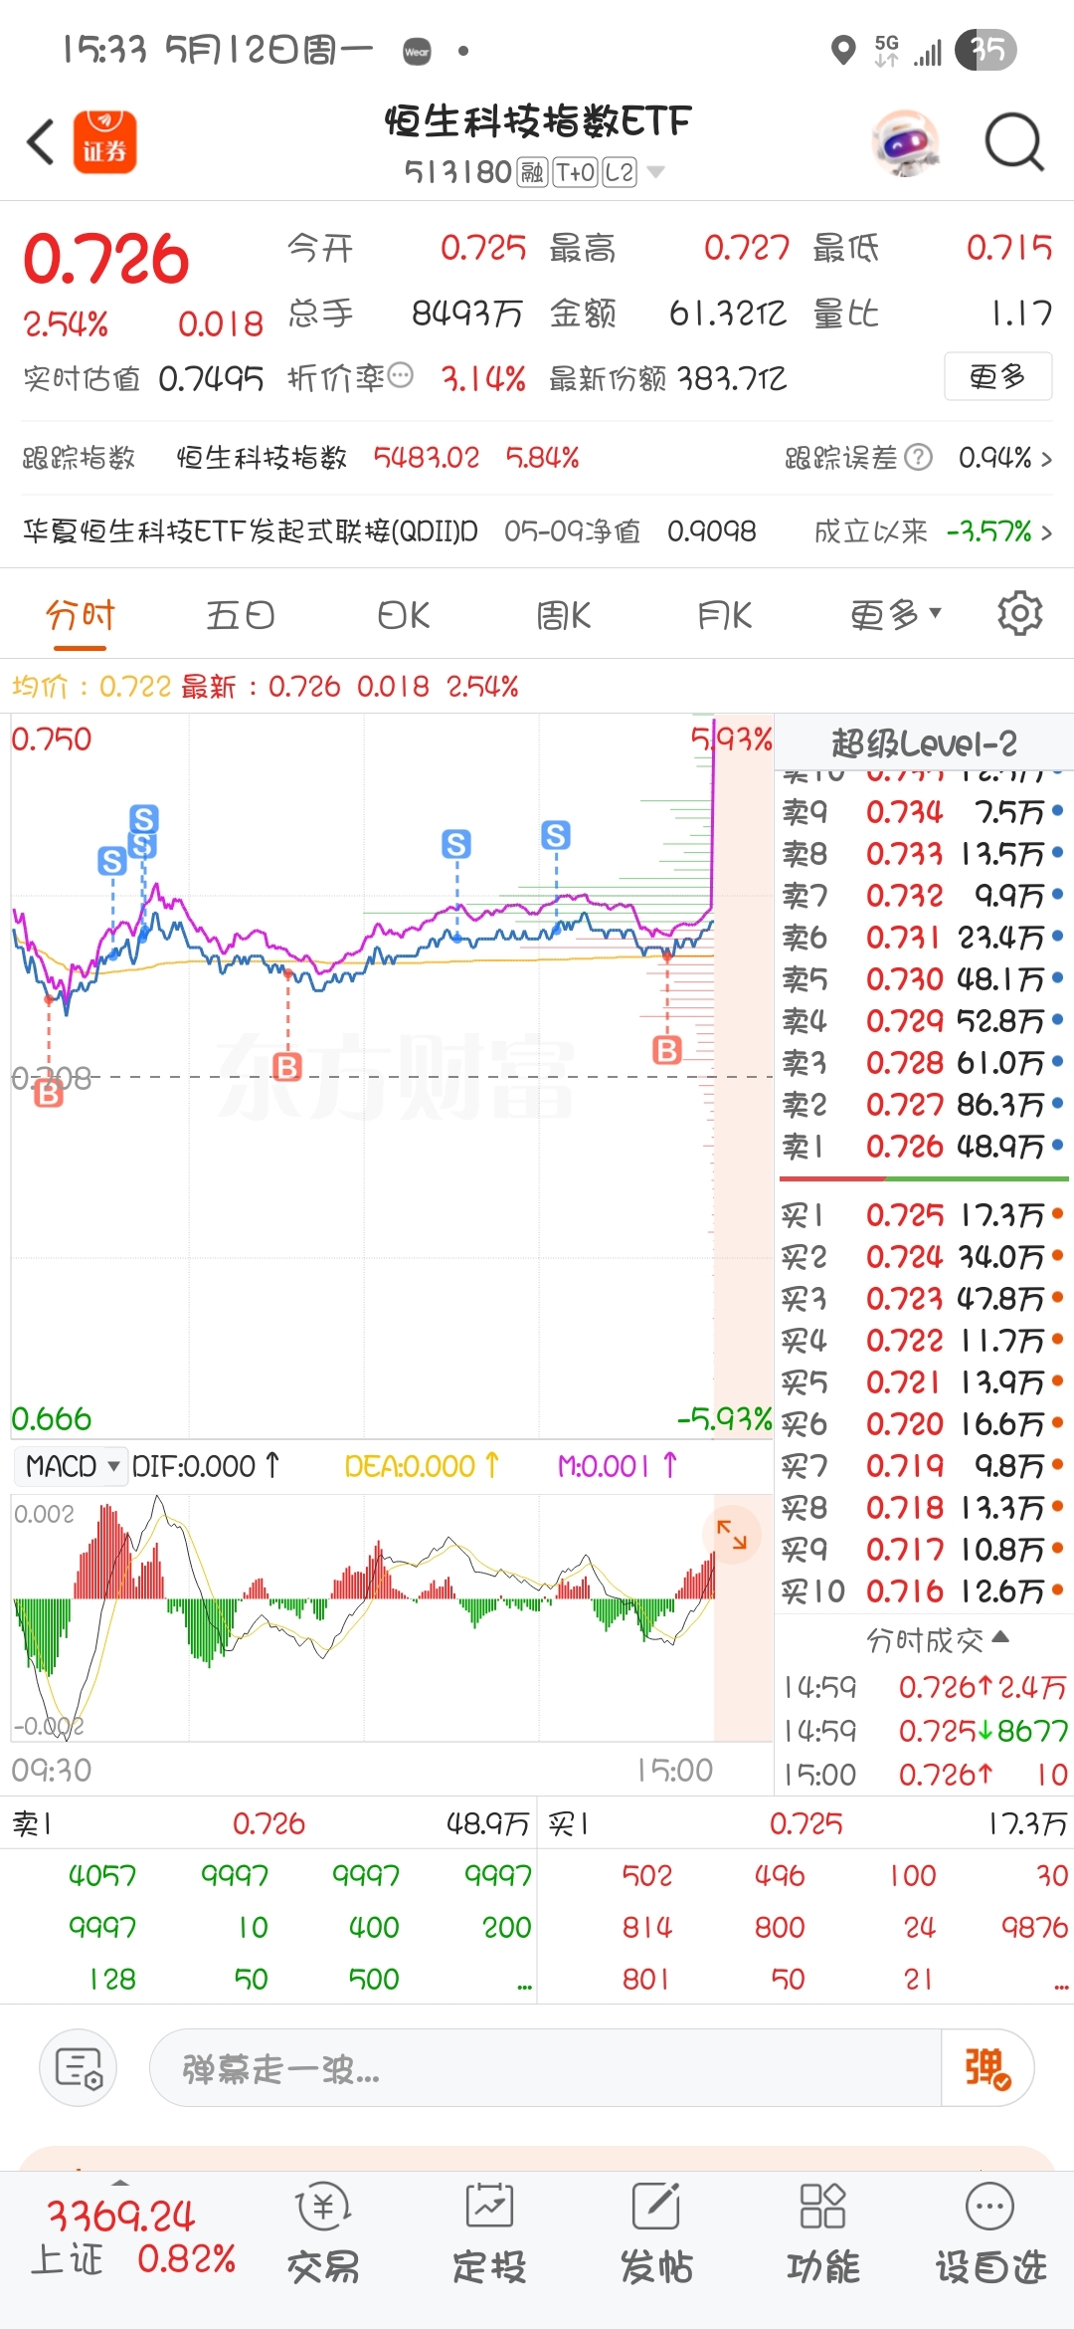Expand the stock code dropdown arrow
Image resolution: width=1074 pixels, height=2329 pixels.
tap(655, 172)
